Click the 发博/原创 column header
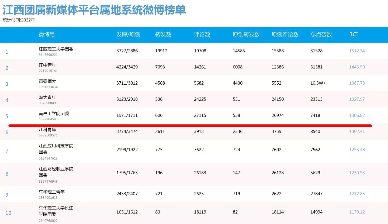The width and height of the screenshot is (388, 224). coord(128,34)
